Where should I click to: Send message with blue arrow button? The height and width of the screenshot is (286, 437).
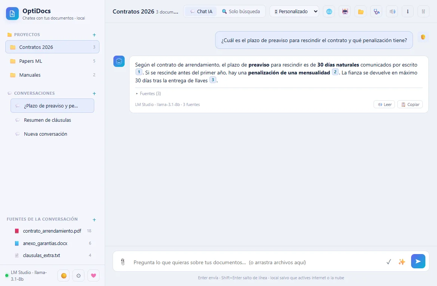418,261
